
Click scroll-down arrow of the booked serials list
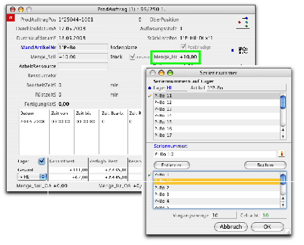(x=283, y=205)
